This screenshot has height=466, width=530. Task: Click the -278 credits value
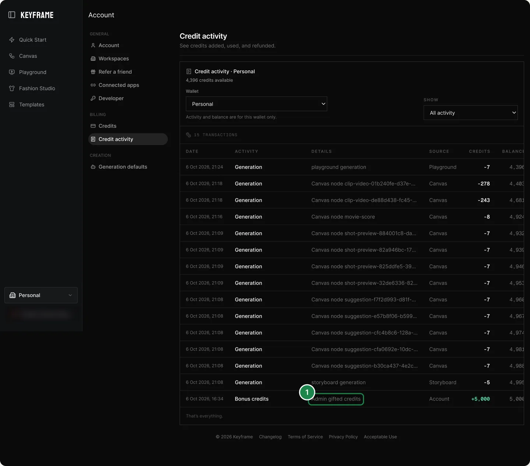click(484, 184)
